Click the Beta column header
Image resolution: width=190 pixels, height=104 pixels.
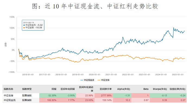click(x=146, y=89)
